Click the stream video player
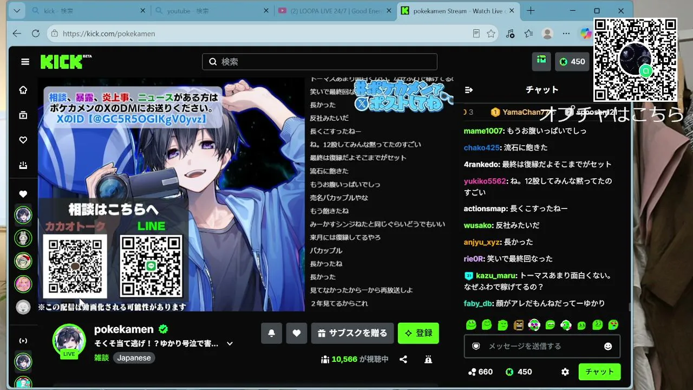The width and height of the screenshot is (693, 390). (x=245, y=194)
